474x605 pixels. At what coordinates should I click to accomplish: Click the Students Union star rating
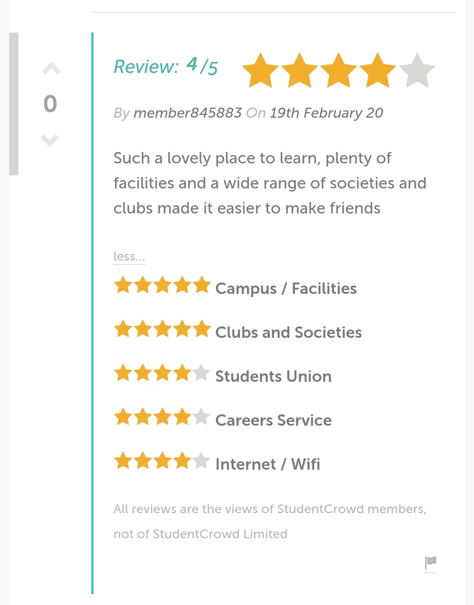(162, 373)
